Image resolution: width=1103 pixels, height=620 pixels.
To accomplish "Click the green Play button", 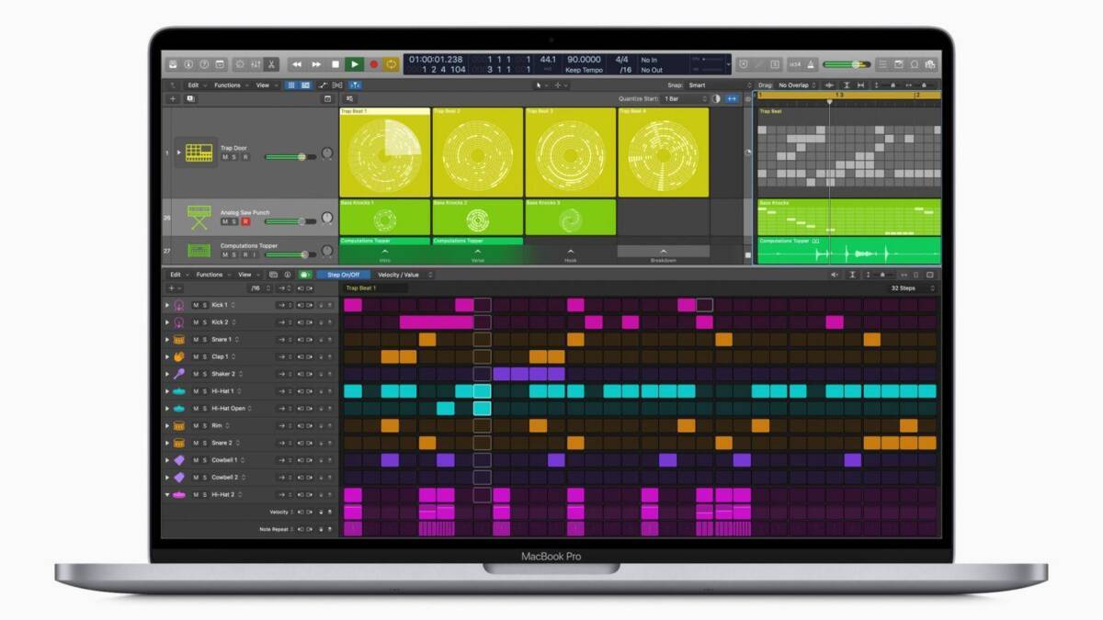I will click(x=355, y=64).
